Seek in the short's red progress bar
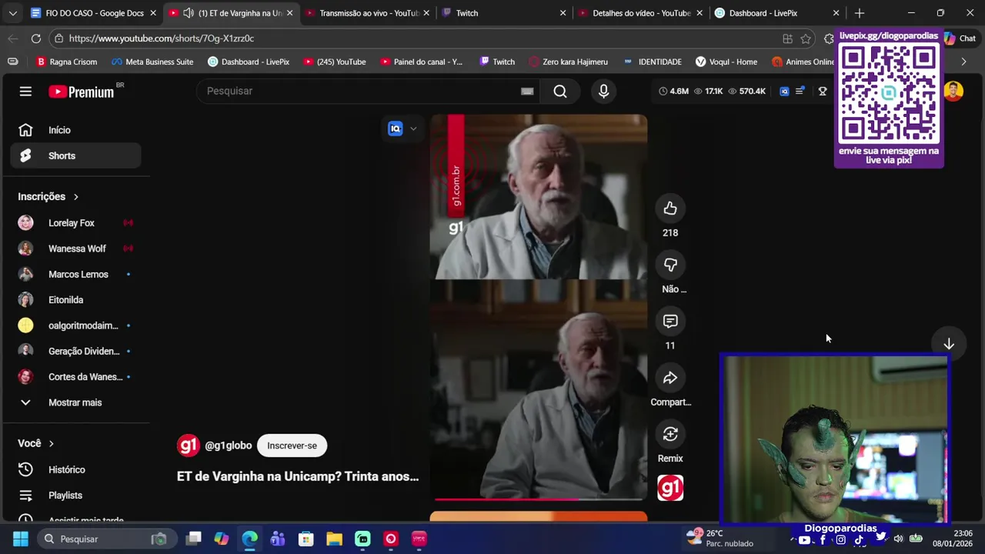985x554 pixels. pos(539,499)
